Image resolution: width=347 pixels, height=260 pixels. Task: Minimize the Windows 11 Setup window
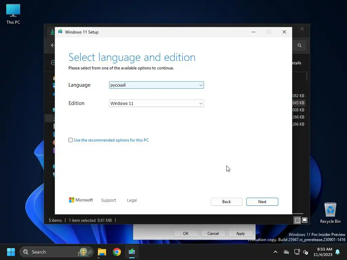(x=253, y=32)
